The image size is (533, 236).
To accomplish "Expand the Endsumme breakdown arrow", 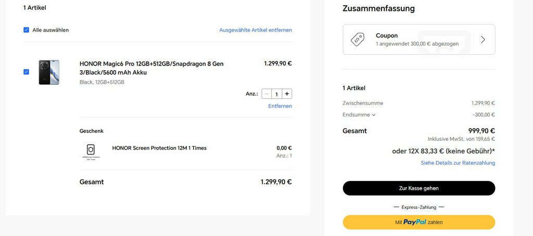I will point(374,115).
